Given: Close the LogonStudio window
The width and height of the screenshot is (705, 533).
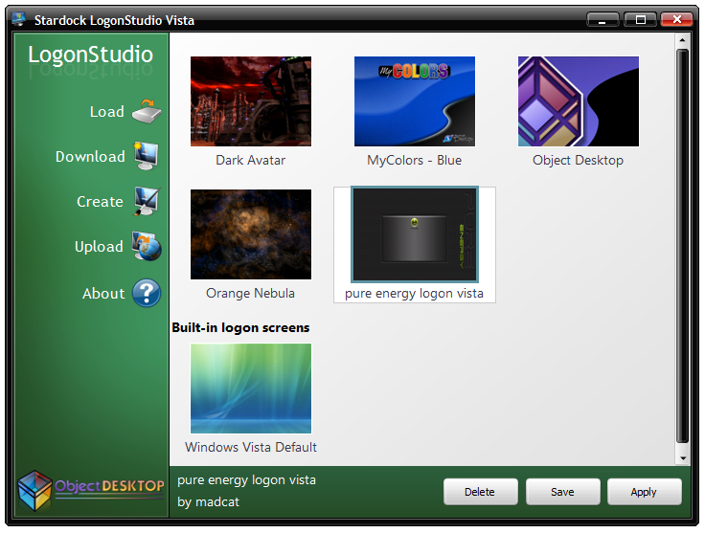Looking at the screenshot, I should pyautogui.click(x=676, y=20).
